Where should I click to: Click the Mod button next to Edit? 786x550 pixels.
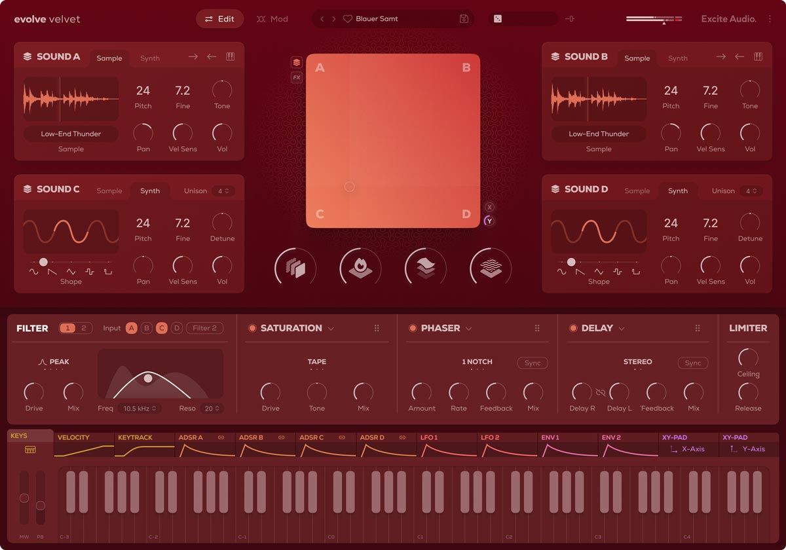272,19
